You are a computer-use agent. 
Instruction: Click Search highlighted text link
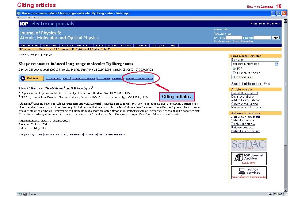coord(247,84)
